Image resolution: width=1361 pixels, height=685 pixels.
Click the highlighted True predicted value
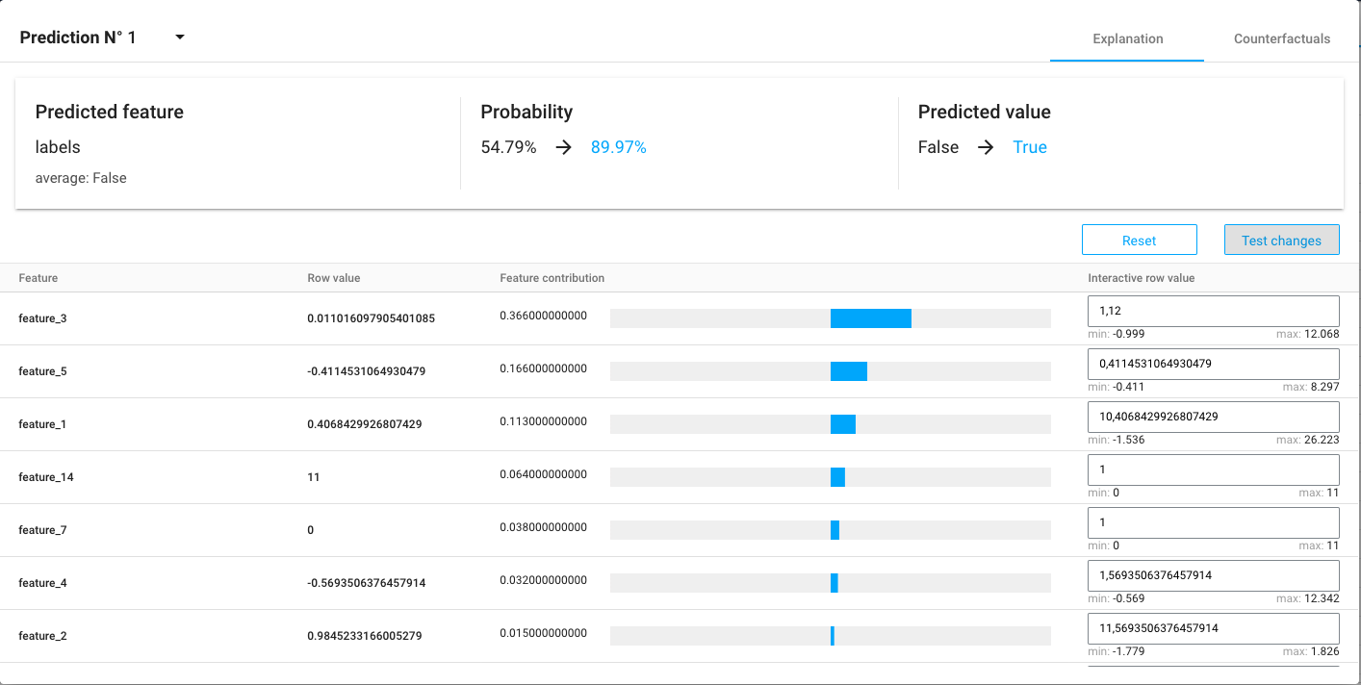(1030, 146)
